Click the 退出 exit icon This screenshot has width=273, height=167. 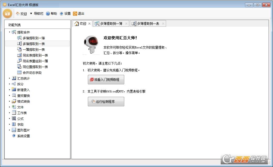click(75, 14)
